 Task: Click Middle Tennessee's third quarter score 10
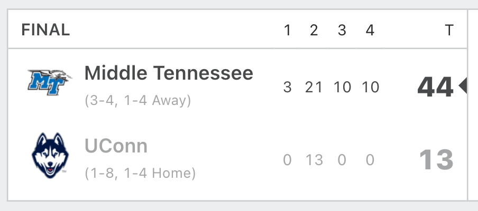(342, 87)
